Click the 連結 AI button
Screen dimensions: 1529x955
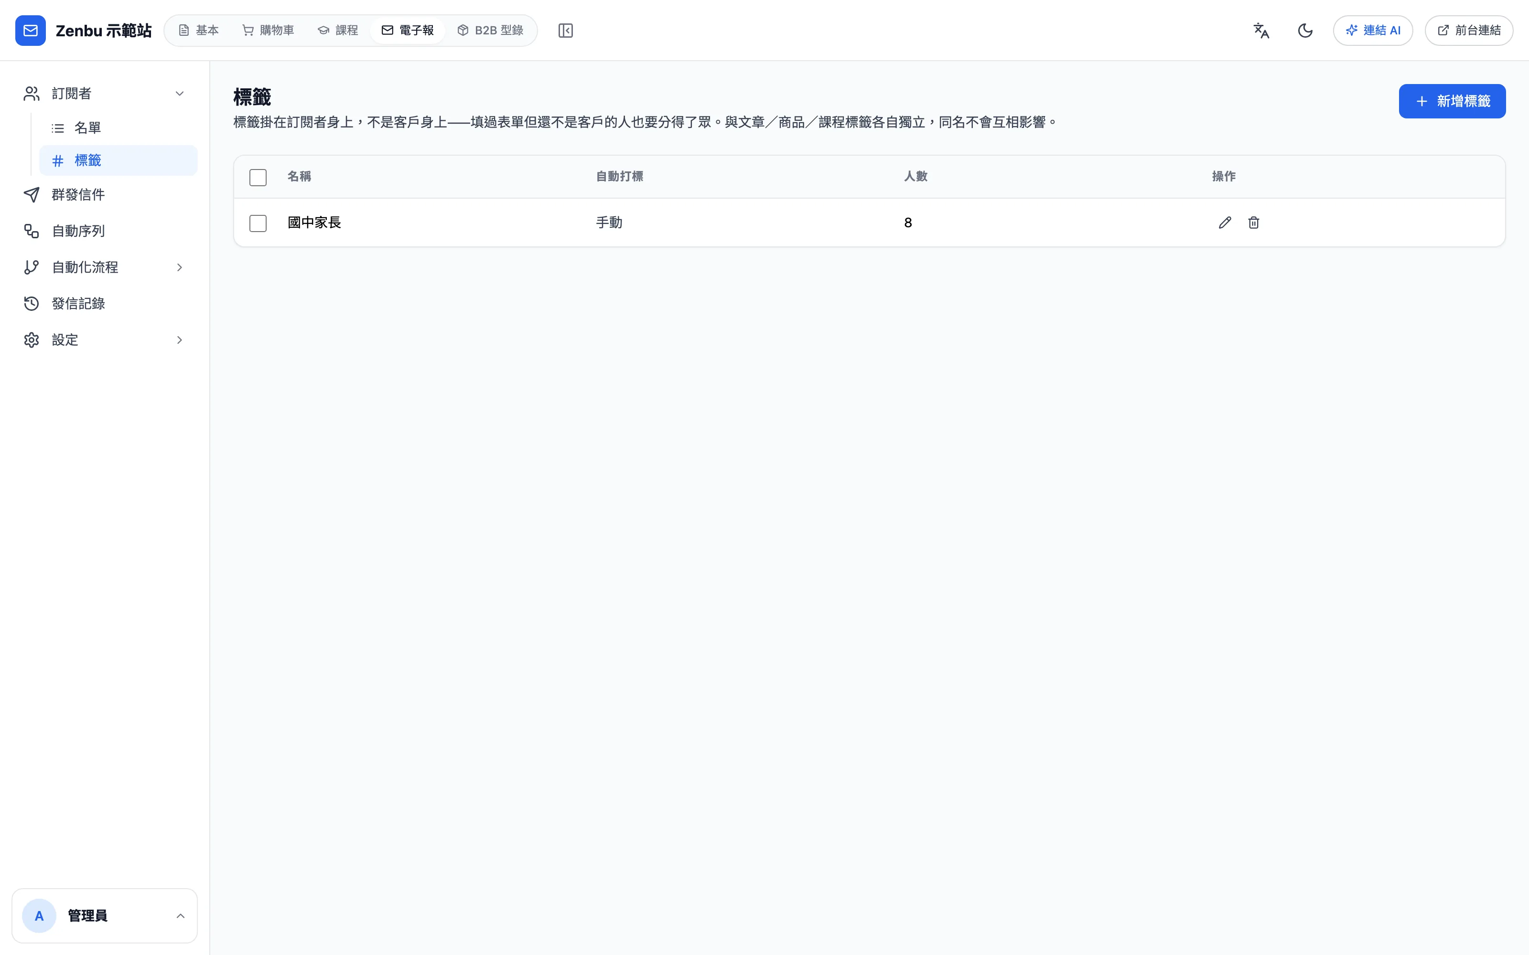1372,30
